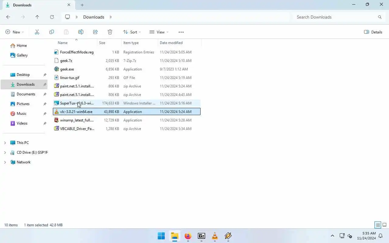Click chevron before Downloads in breadcrumb
389x243 pixels.
77,17
